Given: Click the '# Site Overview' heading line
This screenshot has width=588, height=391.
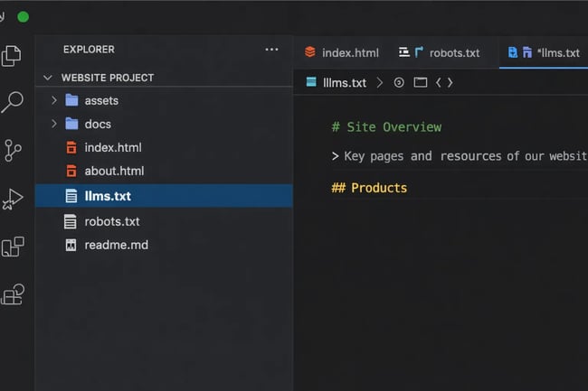Looking at the screenshot, I should 386,127.
